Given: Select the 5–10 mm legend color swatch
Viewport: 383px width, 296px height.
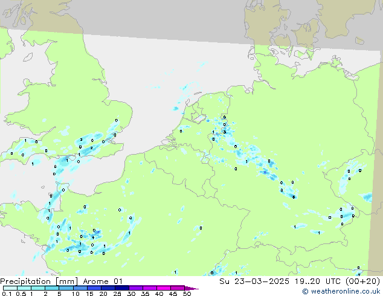Looking at the screenshot, I should click(x=66, y=288).
